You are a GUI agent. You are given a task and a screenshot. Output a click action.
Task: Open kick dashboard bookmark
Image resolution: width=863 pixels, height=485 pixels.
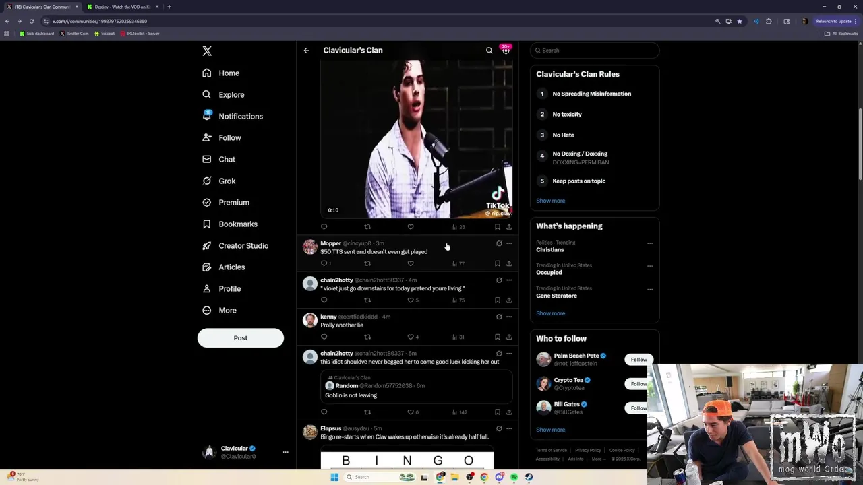tap(36, 34)
